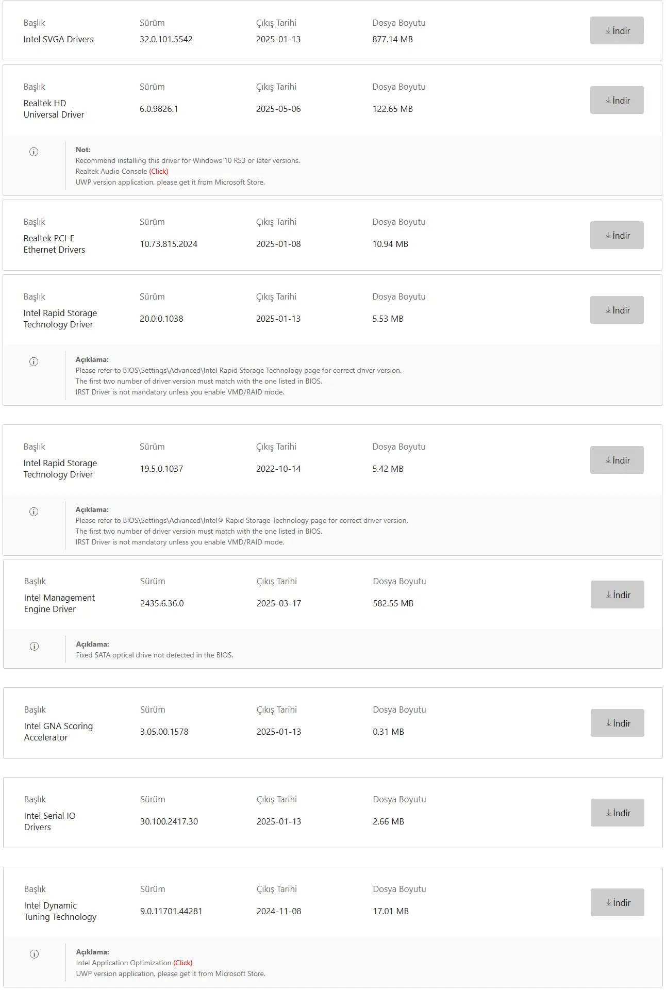Select file size 582.55 MB
Image resolution: width=666 pixels, height=990 pixels.
click(393, 603)
